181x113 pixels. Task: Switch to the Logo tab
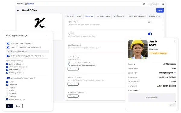79,16
